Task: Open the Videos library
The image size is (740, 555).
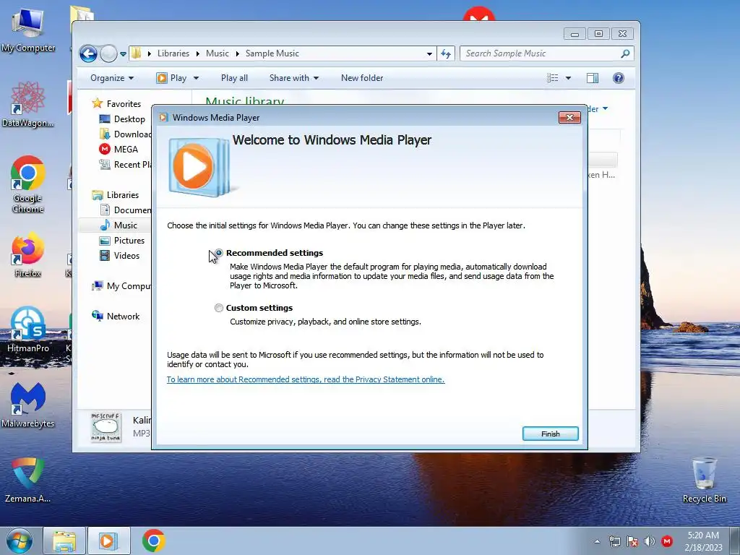Action: [x=119, y=255]
